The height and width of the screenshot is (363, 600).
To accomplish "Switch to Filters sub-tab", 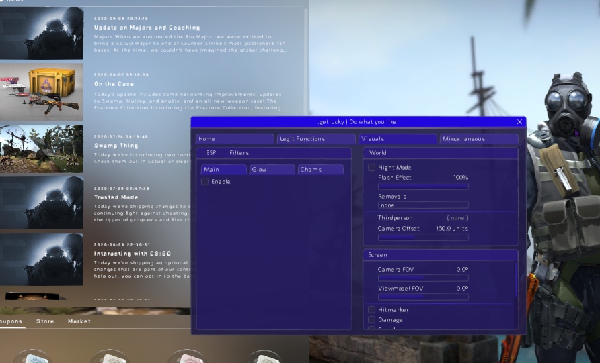I will click(239, 153).
